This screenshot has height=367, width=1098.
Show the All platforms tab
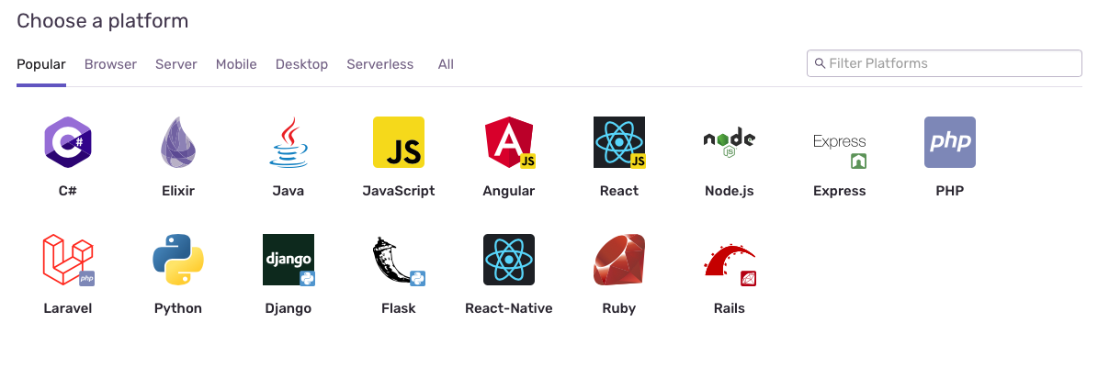(x=446, y=64)
